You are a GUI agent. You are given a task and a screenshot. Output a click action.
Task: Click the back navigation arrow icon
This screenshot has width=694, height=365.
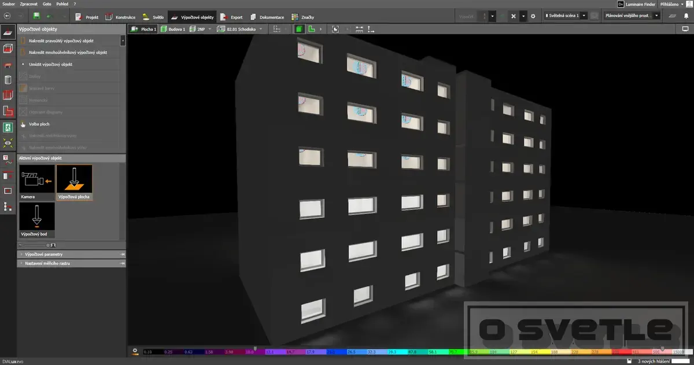7,16
